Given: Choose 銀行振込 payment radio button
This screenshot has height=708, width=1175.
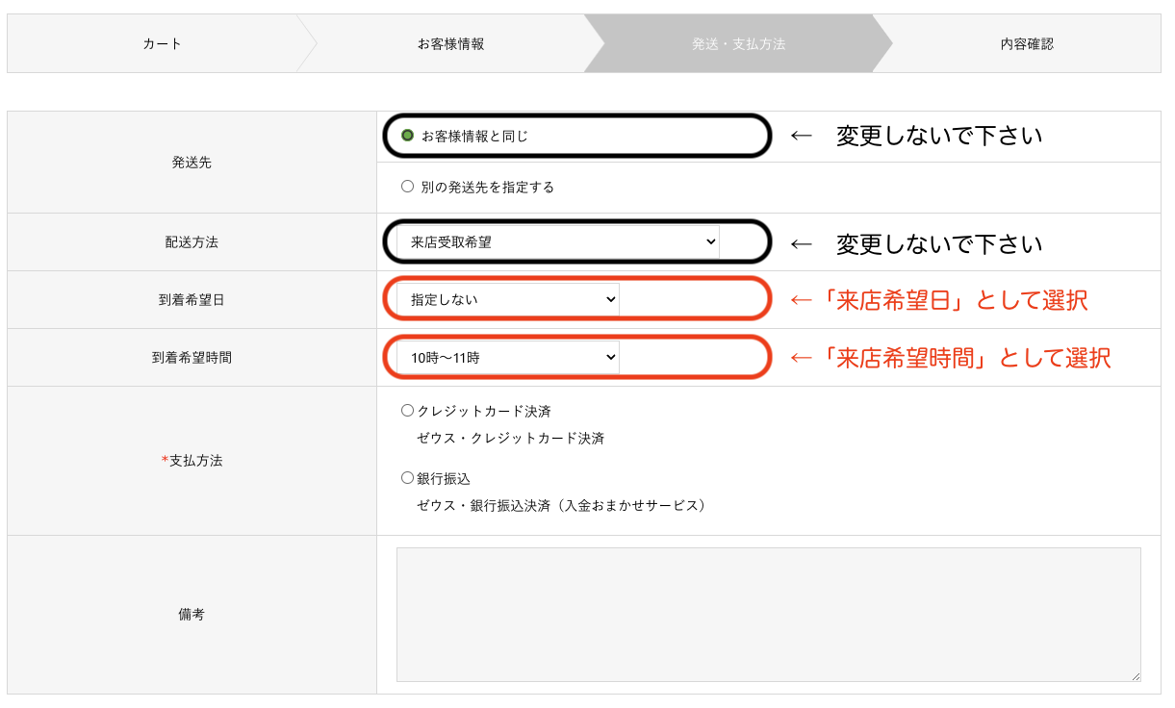Looking at the screenshot, I should (407, 478).
